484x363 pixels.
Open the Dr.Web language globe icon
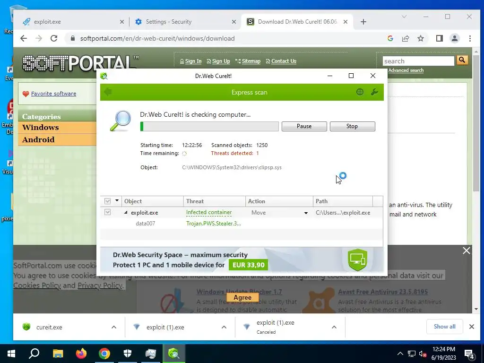(x=360, y=92)
